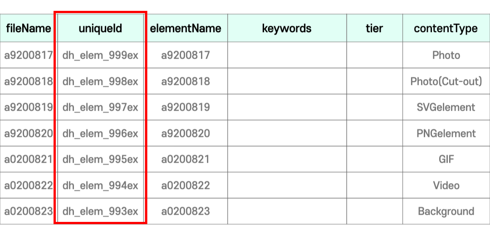Click the fileName column header
The image size is (490, 235).
pos(28,28)
